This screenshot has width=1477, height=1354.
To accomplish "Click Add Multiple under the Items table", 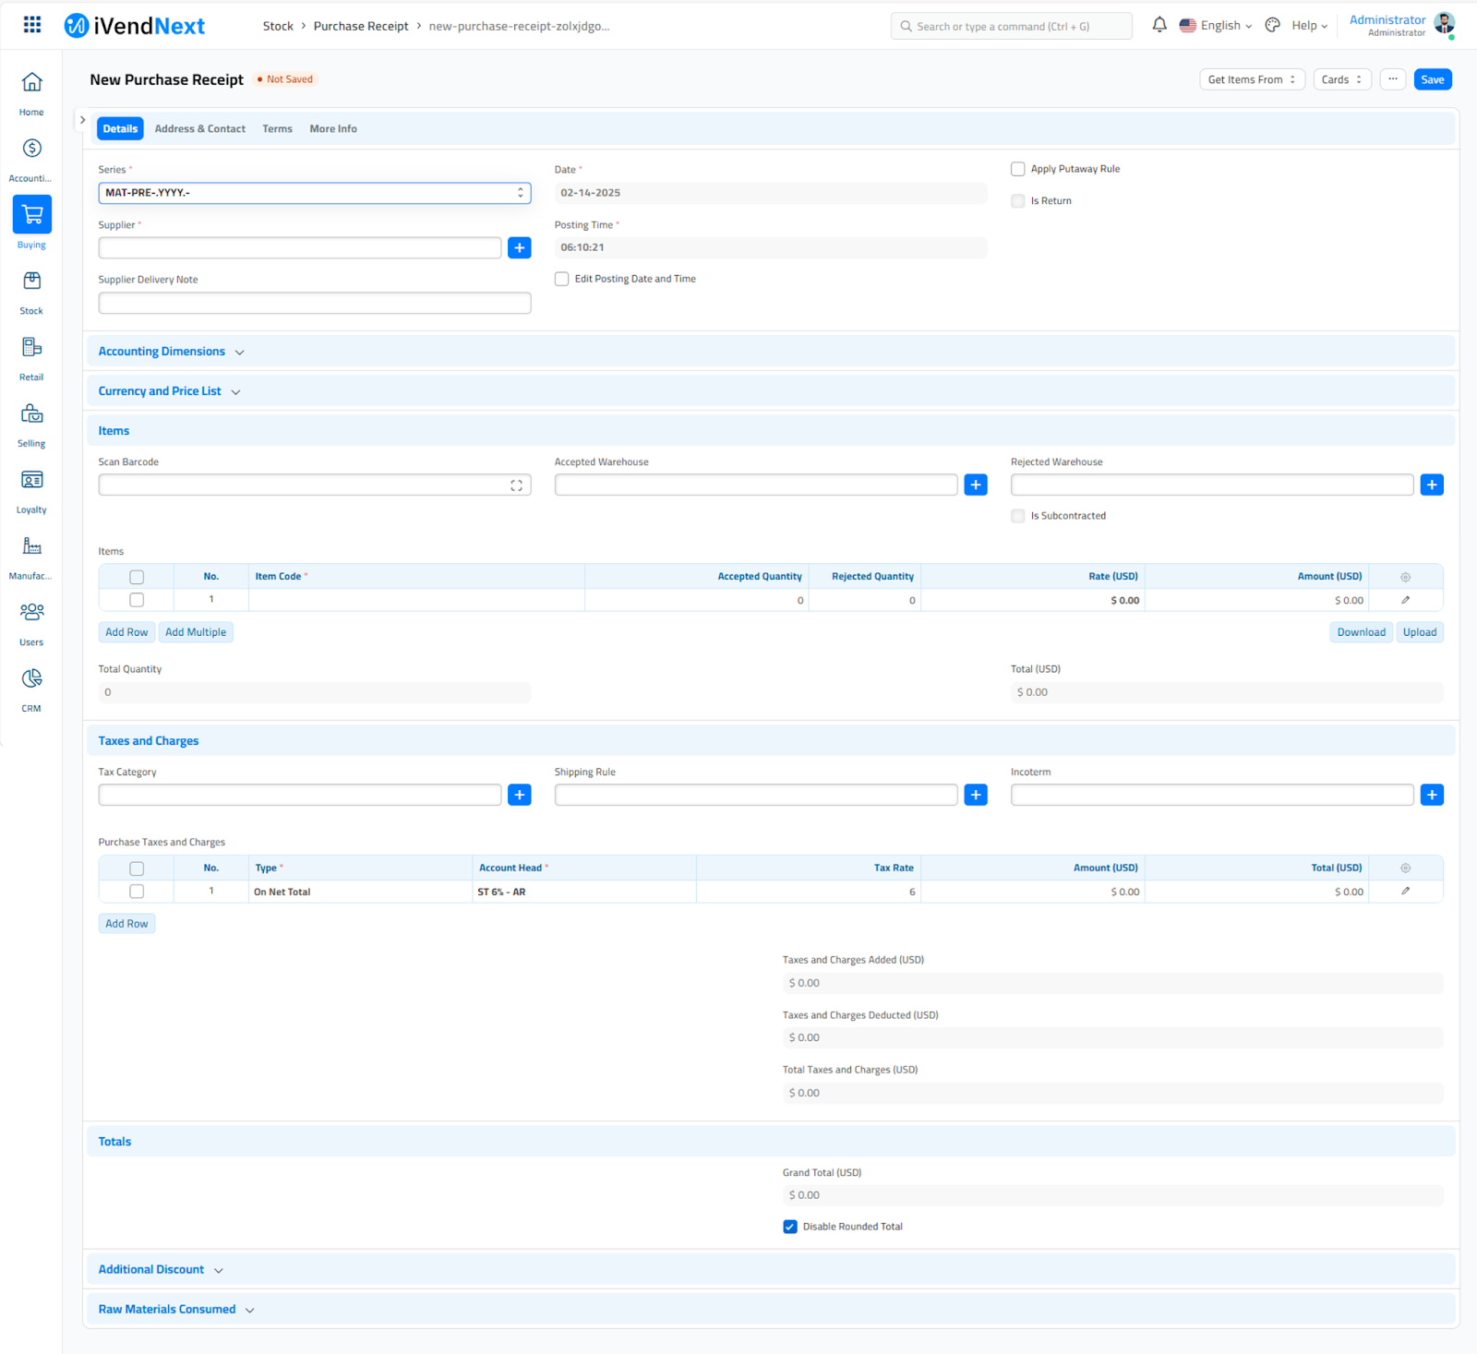I will [196, 632].
